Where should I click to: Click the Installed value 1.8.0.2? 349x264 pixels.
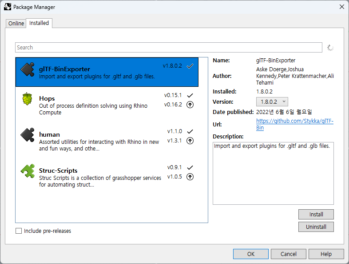(x=265, y=92)
